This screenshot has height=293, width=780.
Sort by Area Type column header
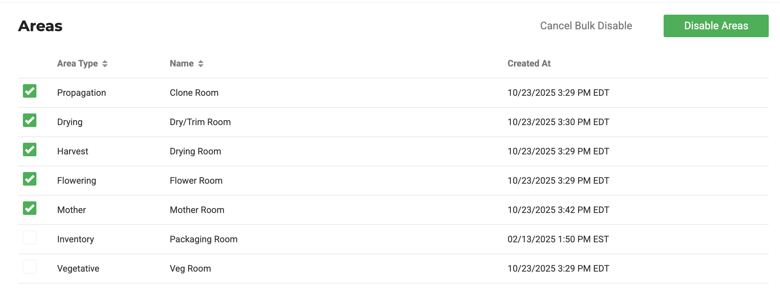tap(77, 63)
